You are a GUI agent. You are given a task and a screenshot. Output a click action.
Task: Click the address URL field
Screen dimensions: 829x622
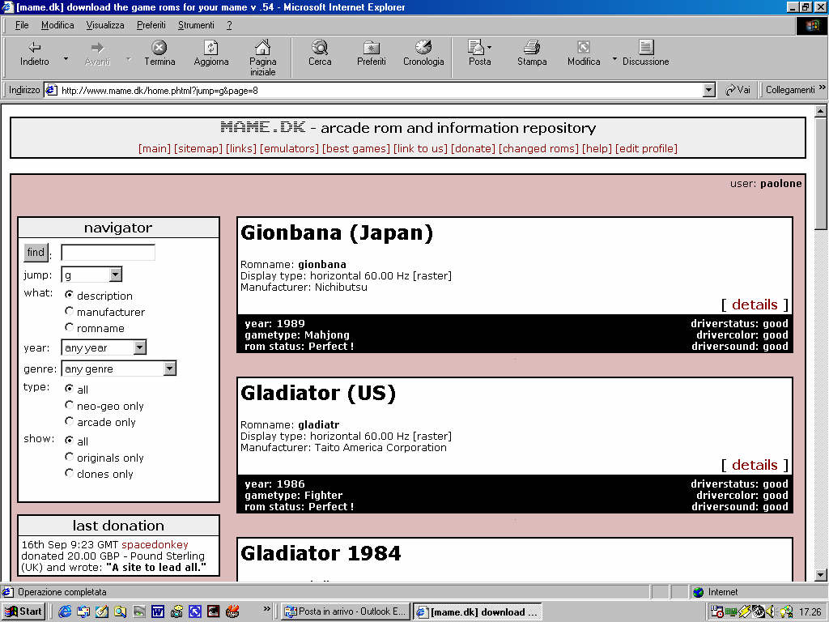click(x=381, y=90)
